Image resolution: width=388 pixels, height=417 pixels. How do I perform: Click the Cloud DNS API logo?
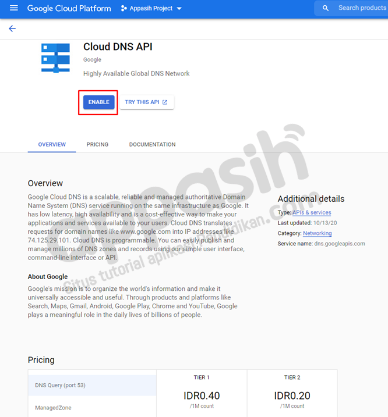pos(55,58)
